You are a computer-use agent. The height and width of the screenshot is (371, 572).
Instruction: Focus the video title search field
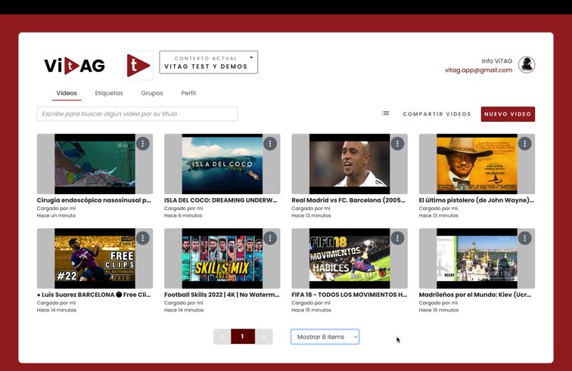(137, 113)
